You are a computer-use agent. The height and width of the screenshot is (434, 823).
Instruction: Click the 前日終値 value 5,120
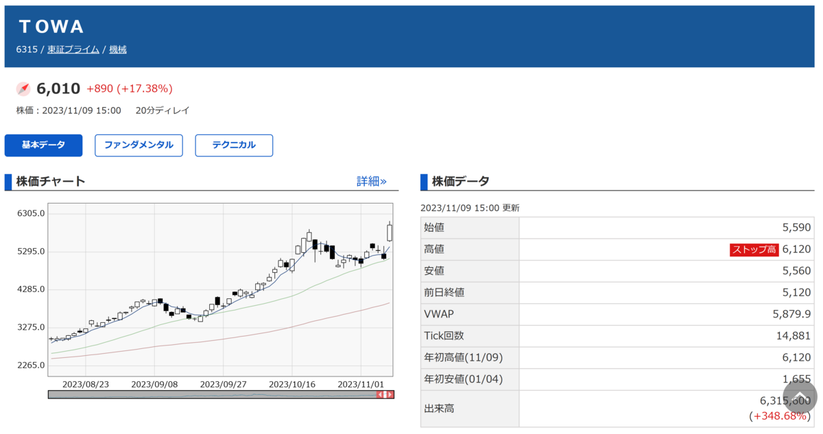pyautogui.click(x=796, y=293)
